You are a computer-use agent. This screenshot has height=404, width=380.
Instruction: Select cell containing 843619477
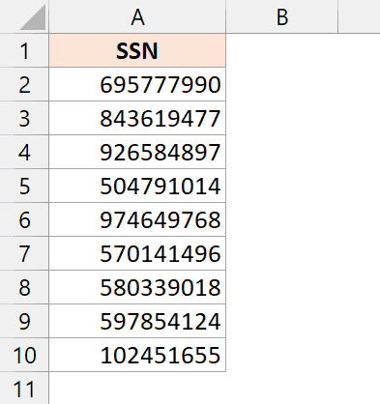tap(137, 118)
